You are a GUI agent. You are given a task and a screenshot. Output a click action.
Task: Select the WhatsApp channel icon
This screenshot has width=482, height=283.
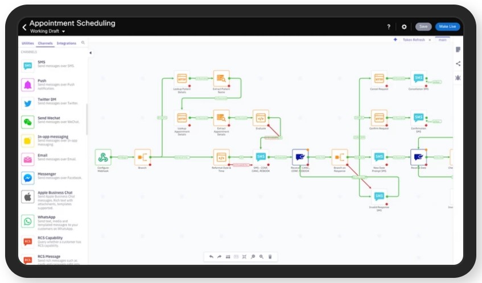27,220
